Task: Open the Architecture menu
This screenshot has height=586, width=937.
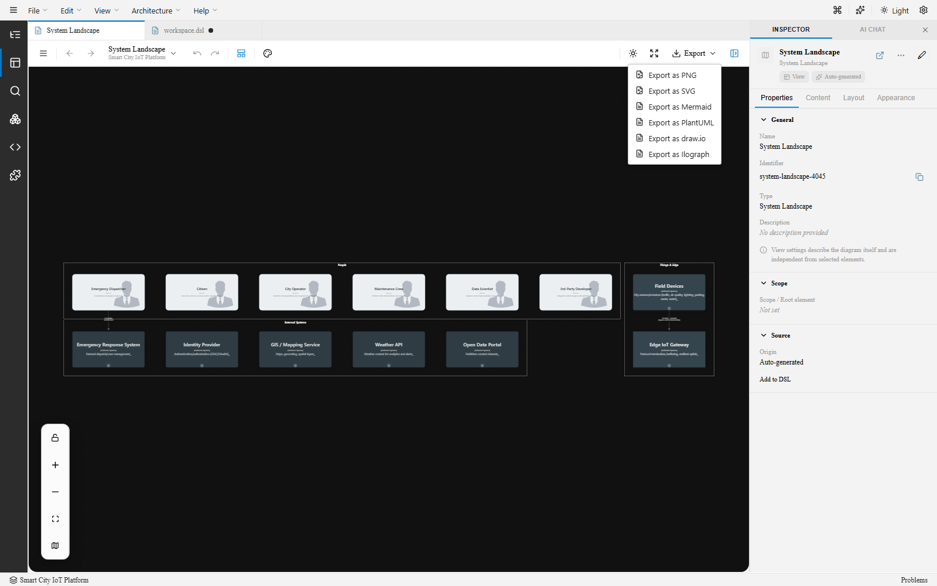Action: (156, 11)
